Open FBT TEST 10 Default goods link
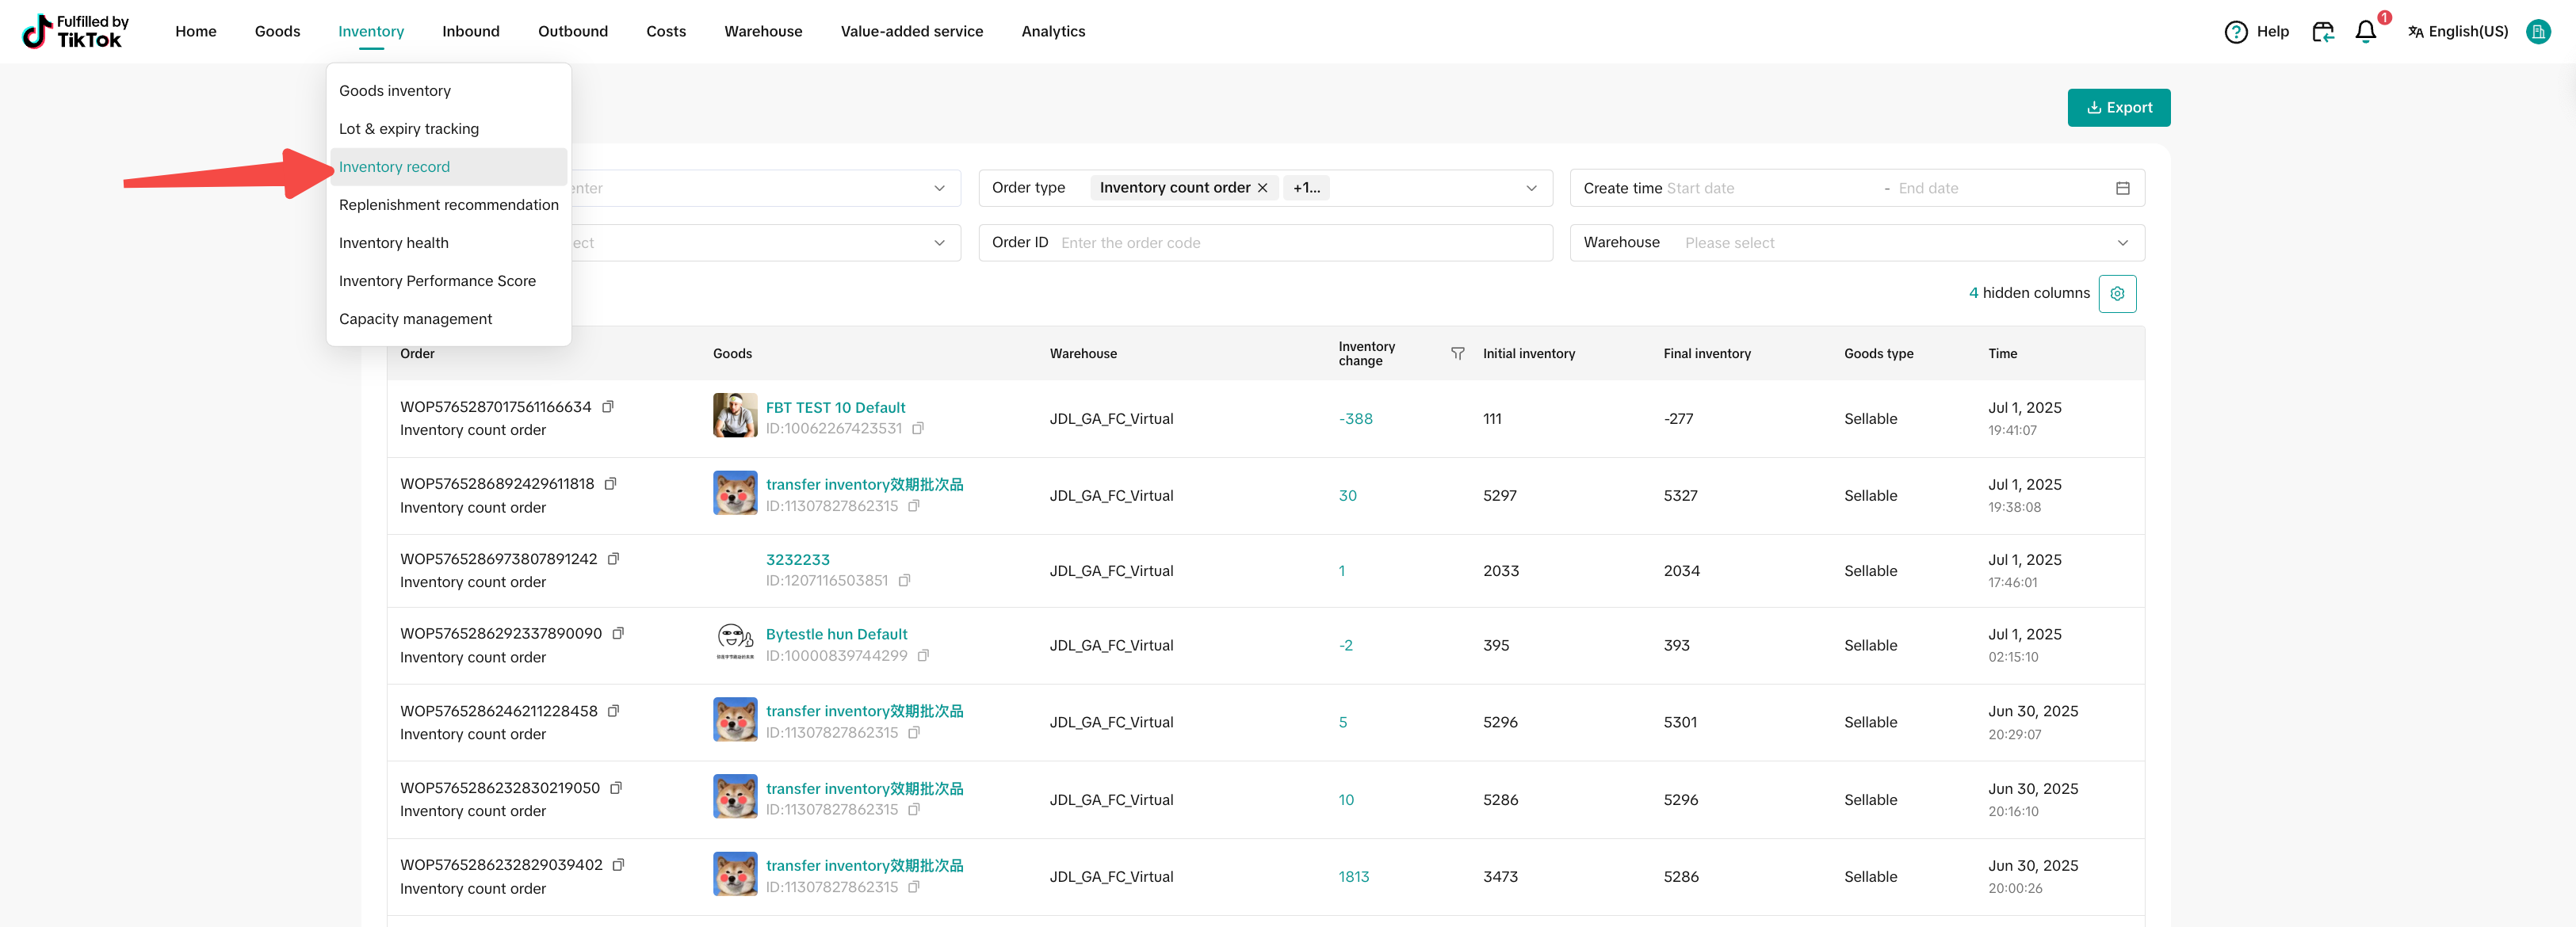Screen dimensions: 2576x927 click(x=835, y=408)
